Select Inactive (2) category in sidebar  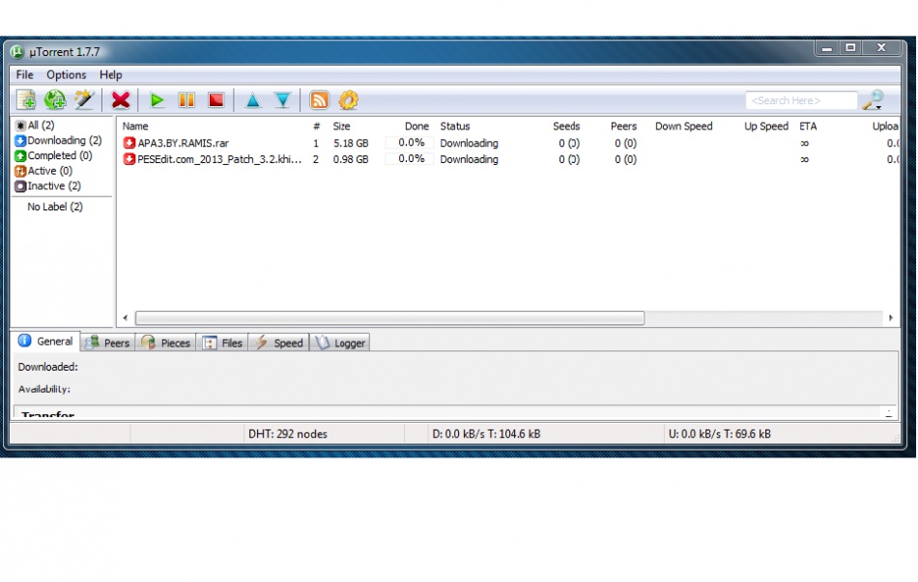48,186
